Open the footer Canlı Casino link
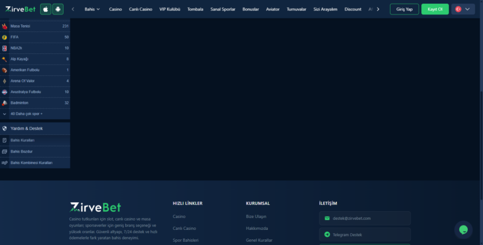483x245 pixels. click(184, 229)
